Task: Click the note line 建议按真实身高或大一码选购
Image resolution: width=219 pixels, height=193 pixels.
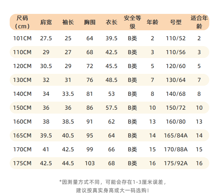Action: point(113,190)
